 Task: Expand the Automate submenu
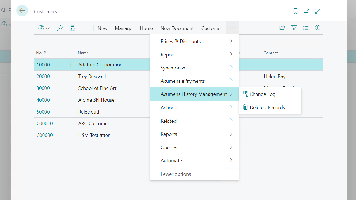[x=194, y=161]
